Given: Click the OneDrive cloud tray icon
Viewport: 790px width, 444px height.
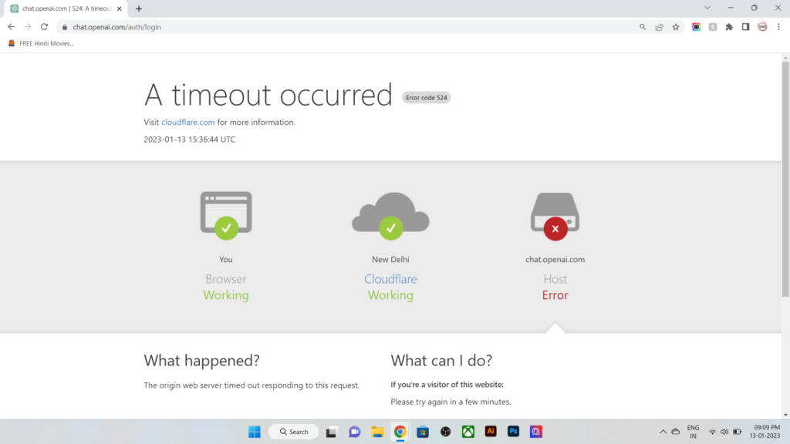Looking at the screenshot, I should point(676,432).
